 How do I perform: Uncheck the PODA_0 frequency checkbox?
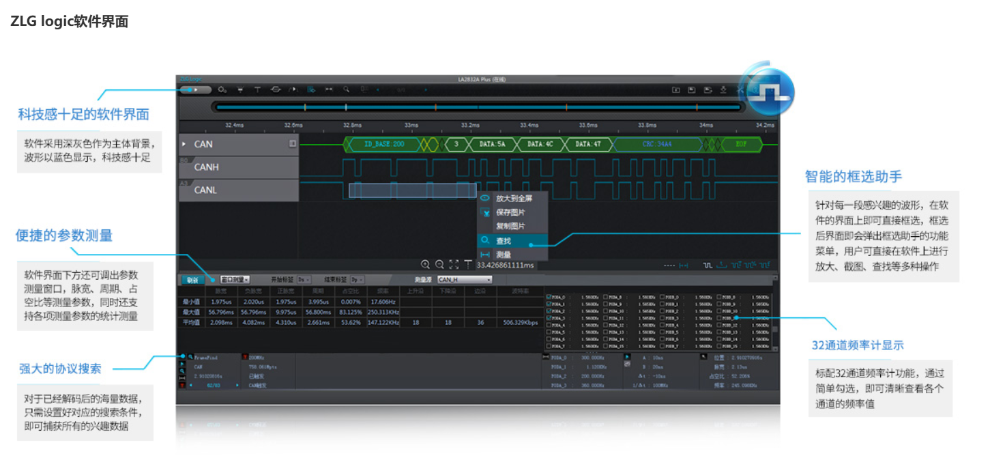(549, 298)
